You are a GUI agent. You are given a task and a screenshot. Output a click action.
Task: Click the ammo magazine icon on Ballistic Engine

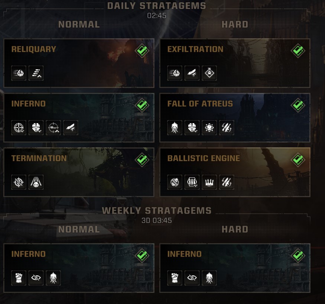pos(192,182)
